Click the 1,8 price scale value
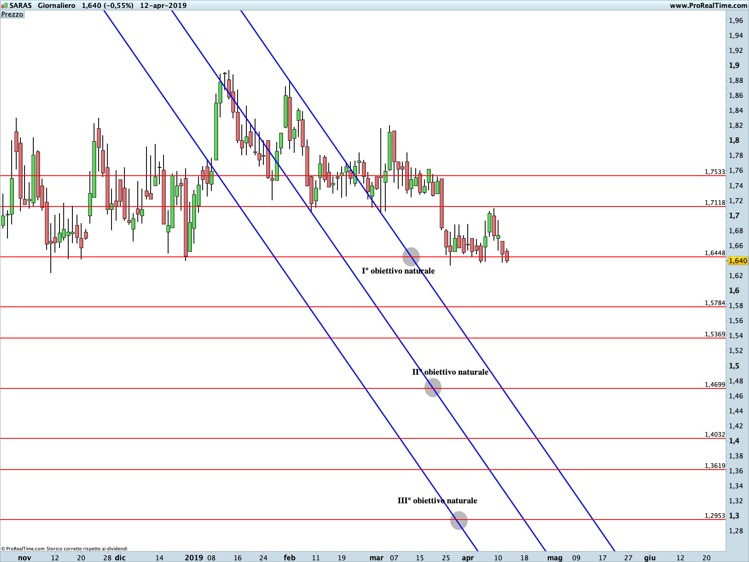749x562 pixels. pyautogui.click(x=734, y=140)
